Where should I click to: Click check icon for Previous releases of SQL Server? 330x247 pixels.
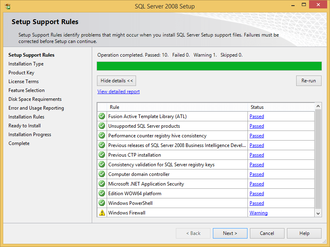[102, 145]
